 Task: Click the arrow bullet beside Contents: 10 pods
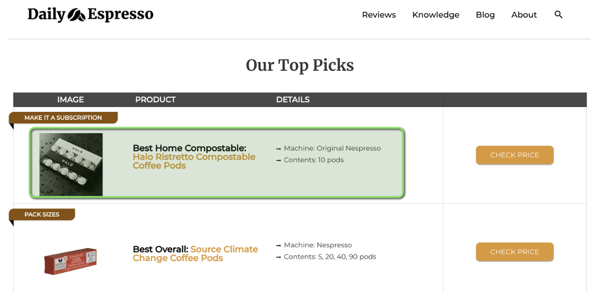coord(279,160)
